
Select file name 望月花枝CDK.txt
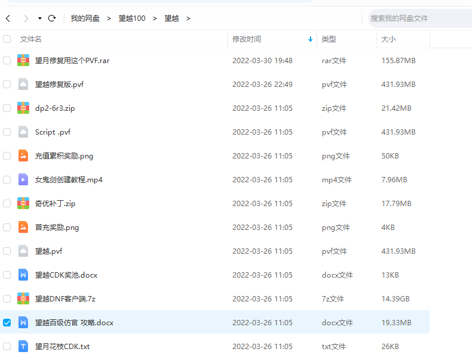tap(63, 346)
